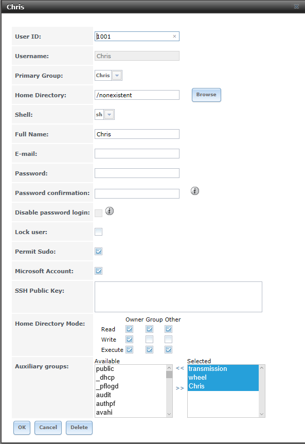Click the >> add group arrow

[180, 388]
